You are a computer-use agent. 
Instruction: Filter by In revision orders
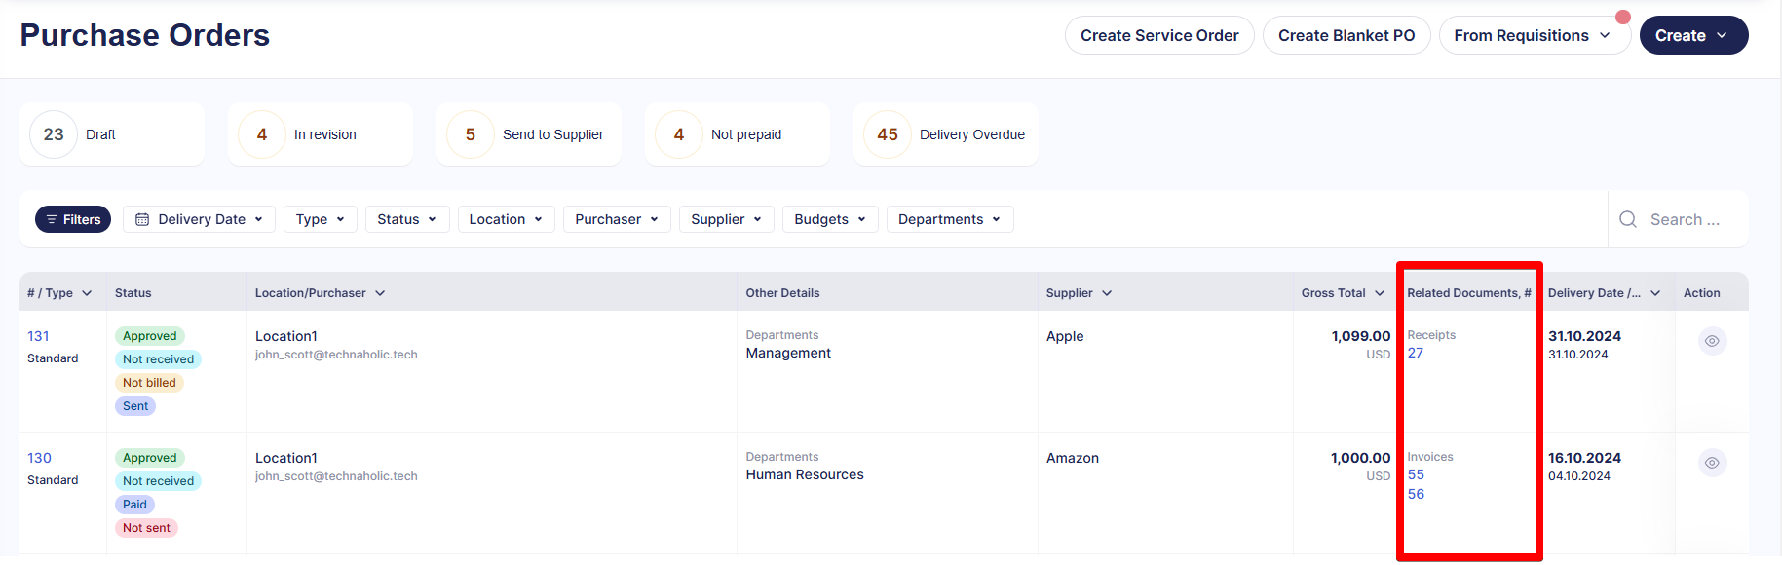[x=320, y=134]
